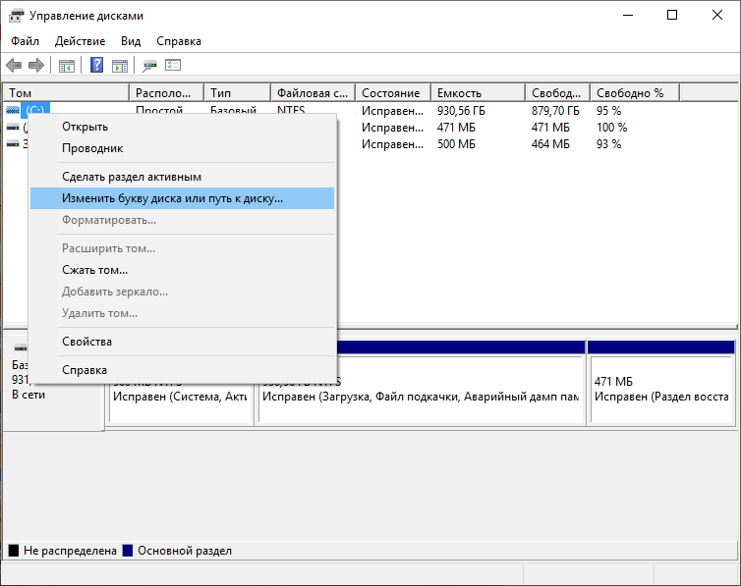Viewport: 741px width, 586px height.
Task: Click the greyed 'Удалить том...' entry
Action: point(182,313)
